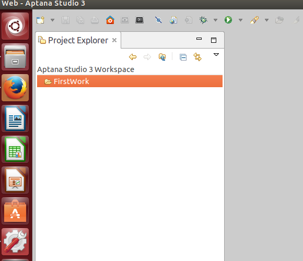Expand the Search dropdown arrow

[x=266, y=20]
